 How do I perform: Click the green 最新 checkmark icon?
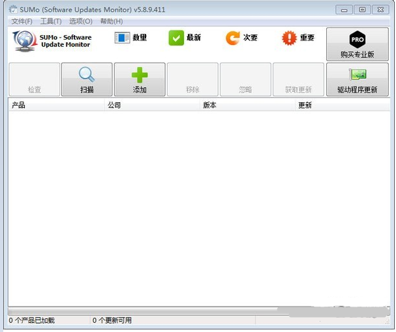coord(176,38)
